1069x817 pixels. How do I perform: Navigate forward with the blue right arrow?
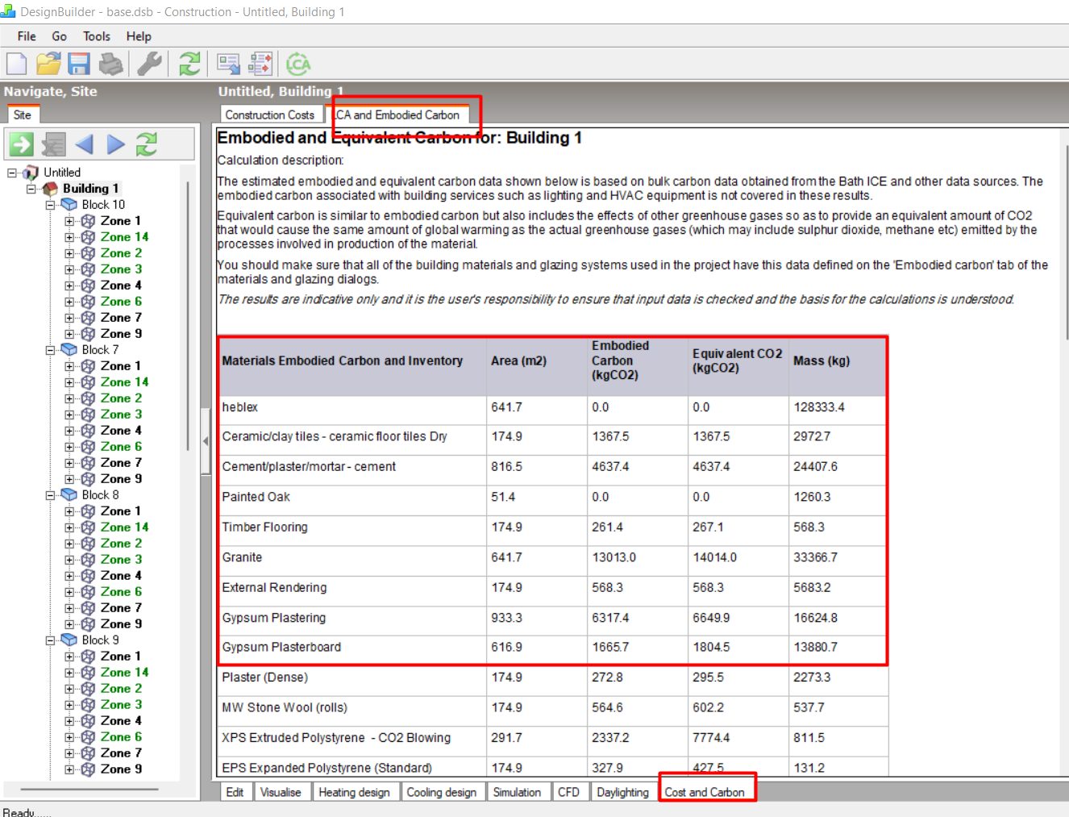[116, 144]
